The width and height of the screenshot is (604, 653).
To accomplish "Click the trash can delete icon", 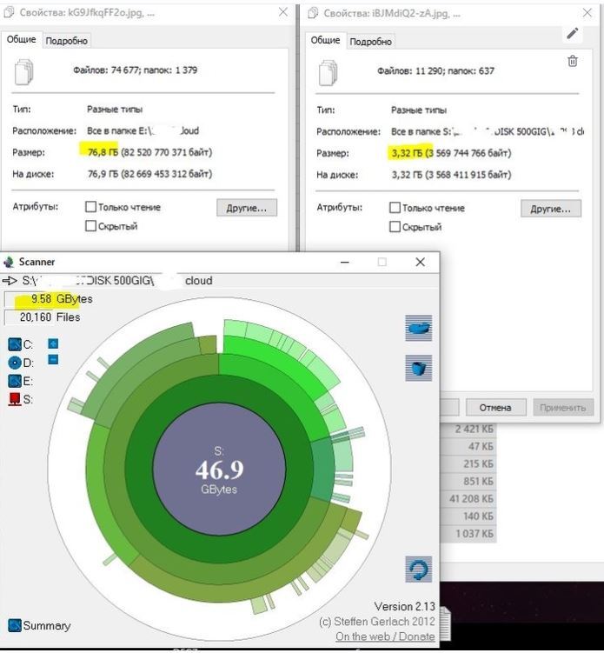I will (x=572, y=61).
